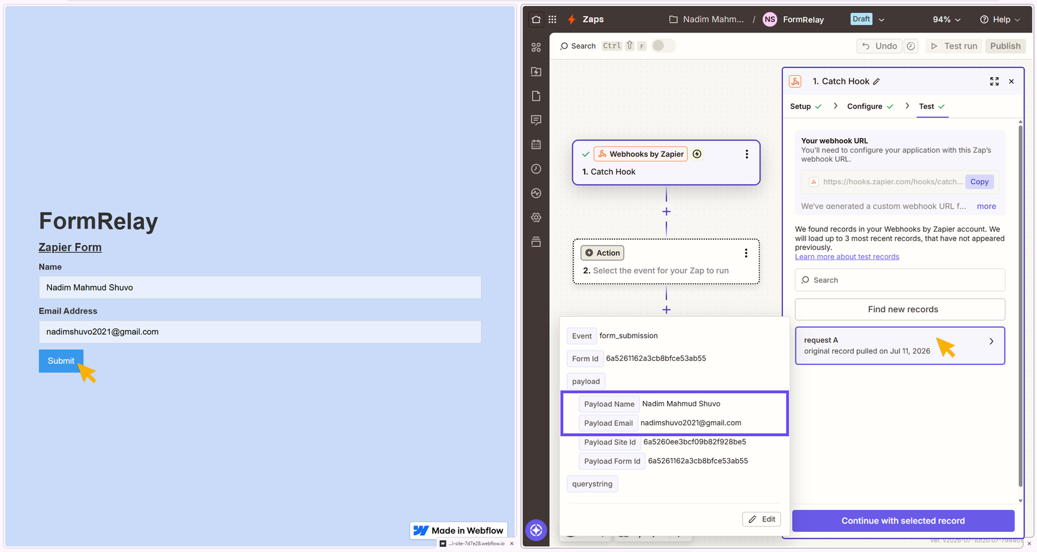Switch to the Configure tab

tap(870, 106)
